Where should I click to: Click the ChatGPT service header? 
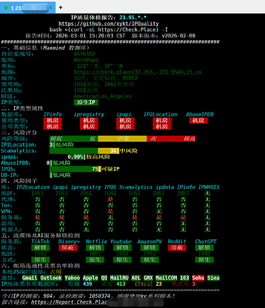point(206,241)
